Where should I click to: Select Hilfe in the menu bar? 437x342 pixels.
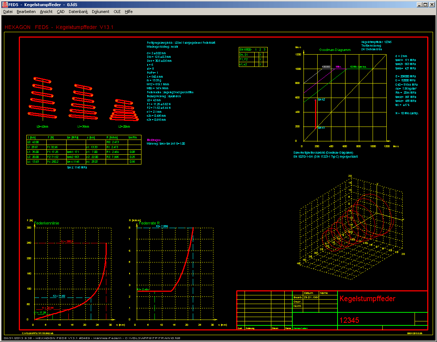[x=129, y=12]
